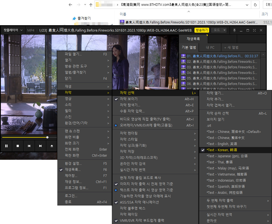Screen dimensions: 272x224
Task: Open the 즐겨찾기 star item in Explorer
Action: (81, 18)
